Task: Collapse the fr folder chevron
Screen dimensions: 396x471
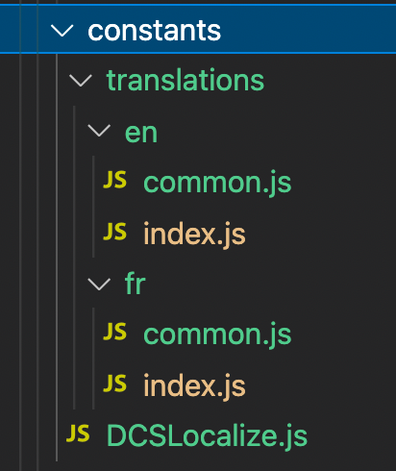Action: (x=99, y=284)
